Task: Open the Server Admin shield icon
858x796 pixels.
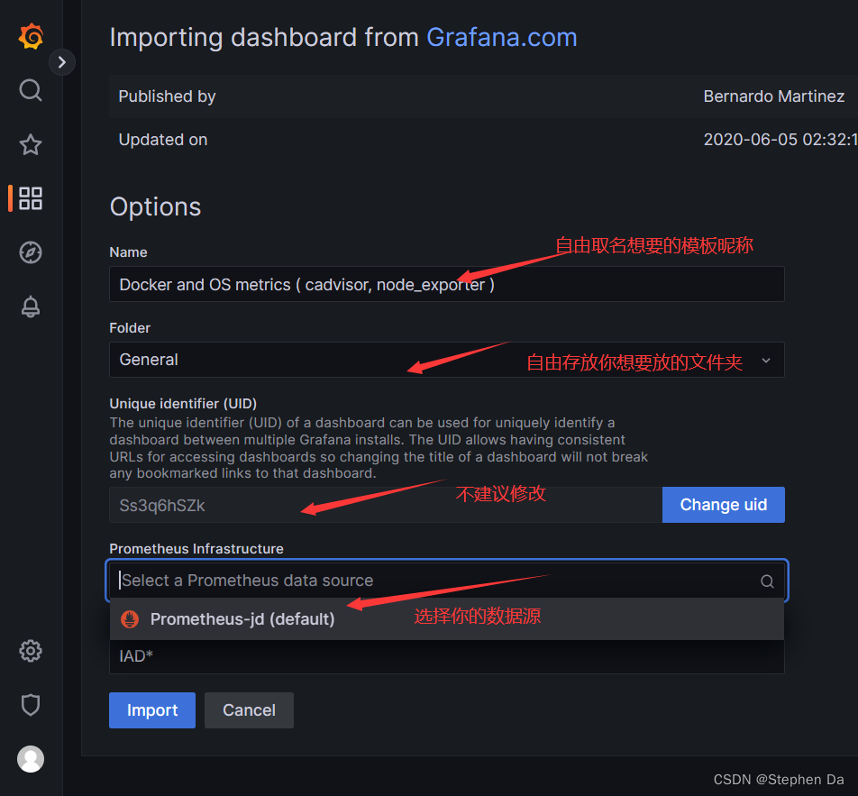Action: pyautogui.click(x=31, y=705)
